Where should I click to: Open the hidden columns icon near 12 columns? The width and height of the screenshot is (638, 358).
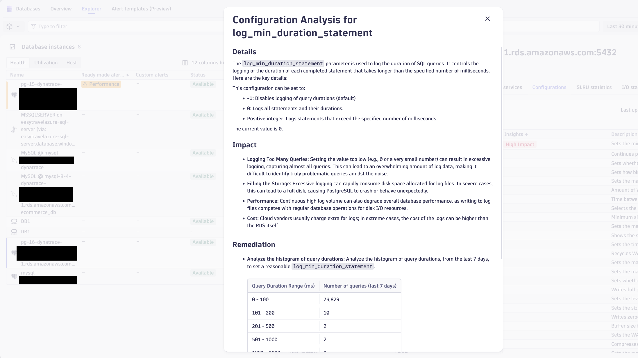[185, 63]
